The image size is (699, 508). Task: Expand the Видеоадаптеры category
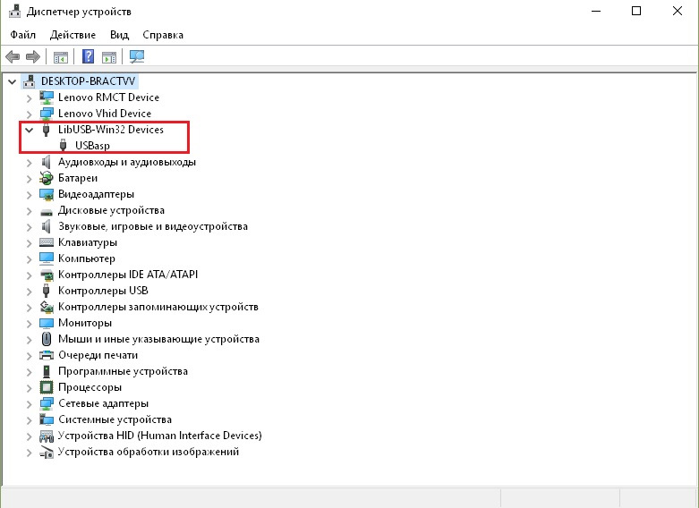pyautogui.click(x=30, y=194)
